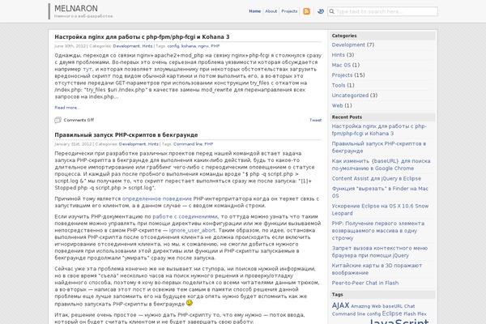The height and width of the screenshot is (324, 486).
Task: Open Uncategorized category in sidebar
Action: pyautogui.click(x=350, y=96)
